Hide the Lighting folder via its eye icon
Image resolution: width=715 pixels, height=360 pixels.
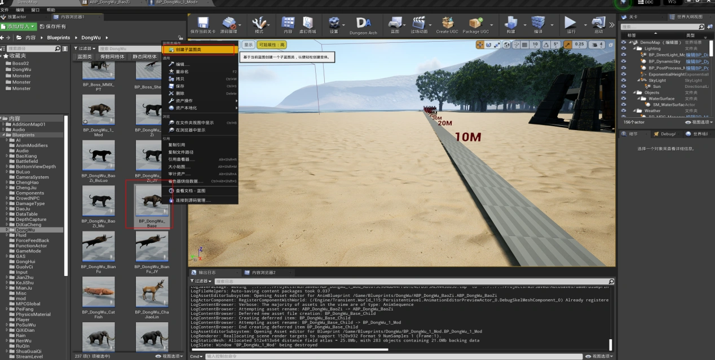623,48
